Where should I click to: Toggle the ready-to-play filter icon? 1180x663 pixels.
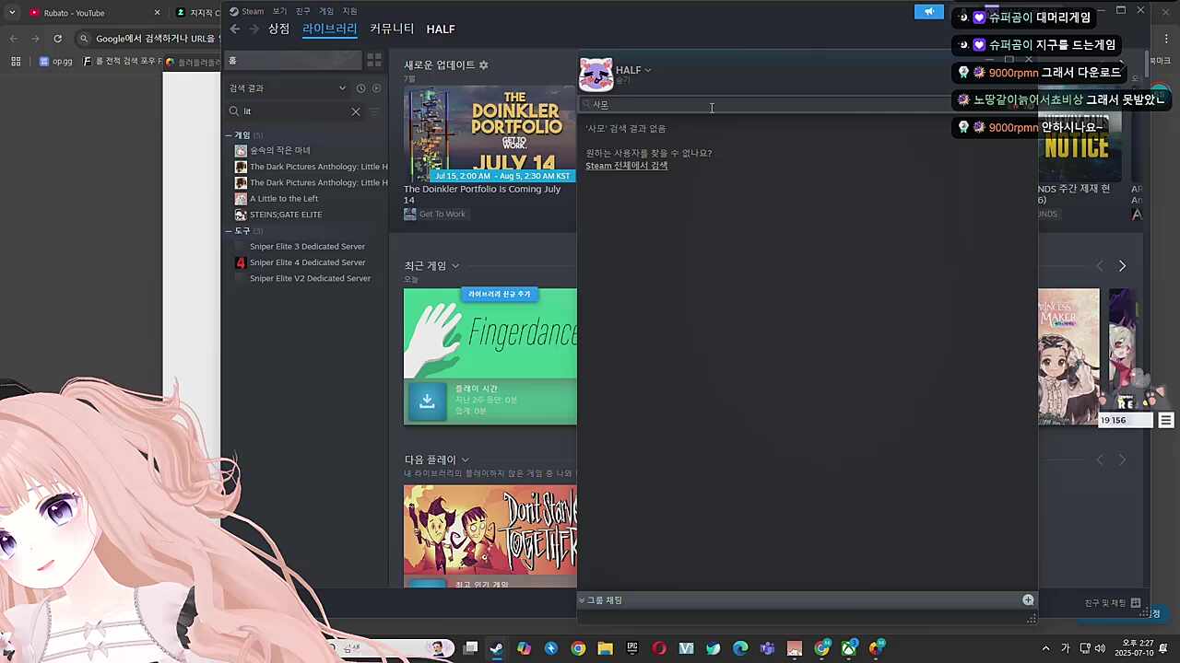pos(376,88)
